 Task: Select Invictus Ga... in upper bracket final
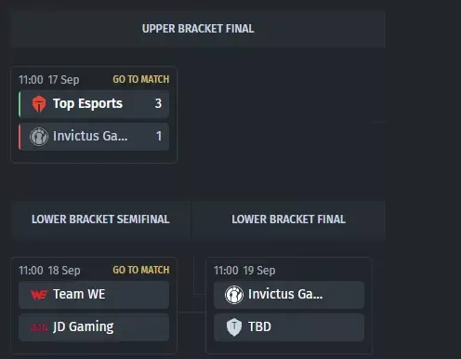(x=90, y=136)
